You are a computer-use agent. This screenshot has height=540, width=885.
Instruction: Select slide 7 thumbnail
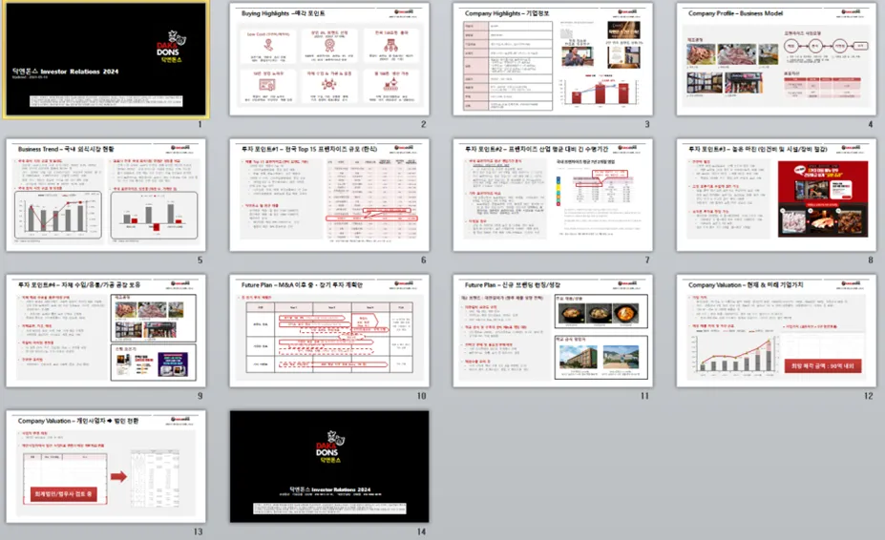coord(552,195)
